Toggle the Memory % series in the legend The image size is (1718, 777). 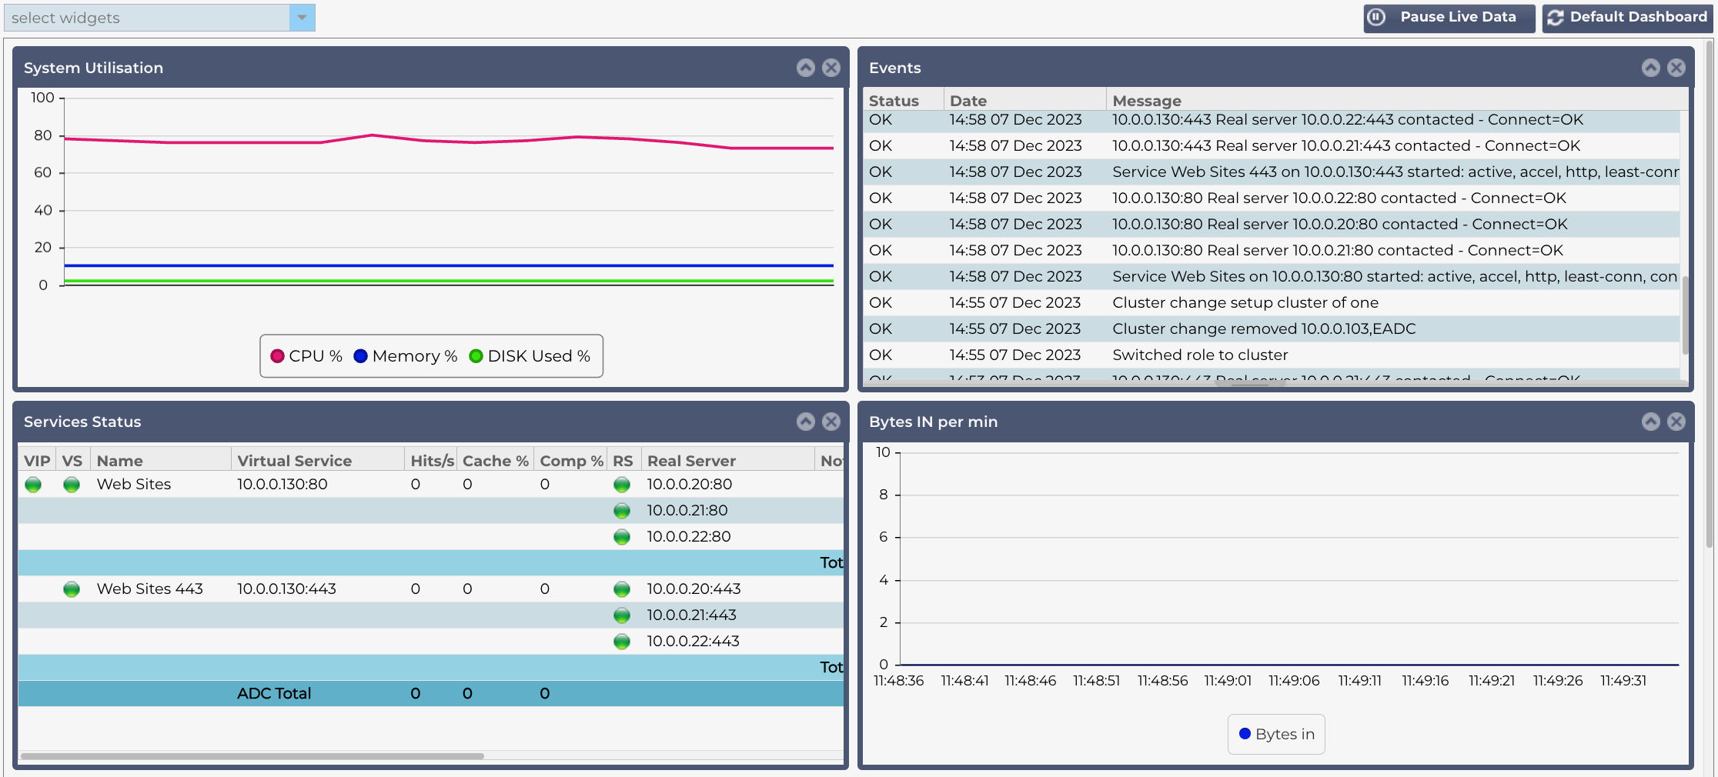click(x=404, y=355)
